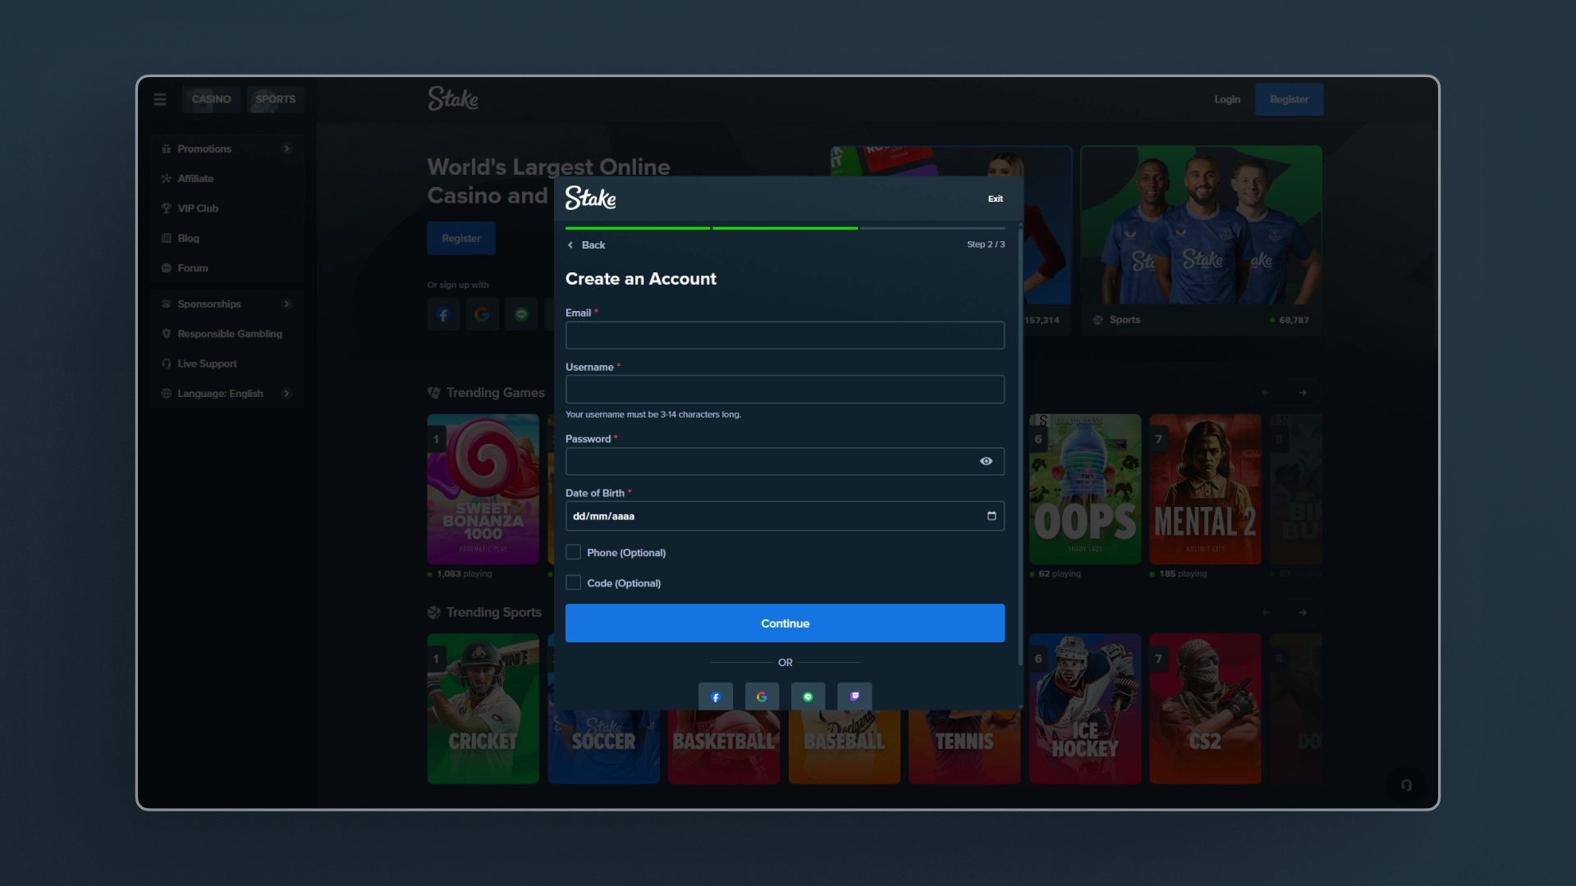Click Trending Sports next arrow
Image resolution: width=1576 pixels, height=886 pixels.
pyautogui.click(x=1303, y=612)
